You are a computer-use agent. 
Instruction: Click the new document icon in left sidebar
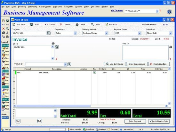4,21
